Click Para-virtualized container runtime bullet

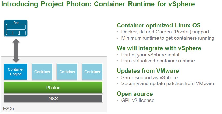[158, 61]
